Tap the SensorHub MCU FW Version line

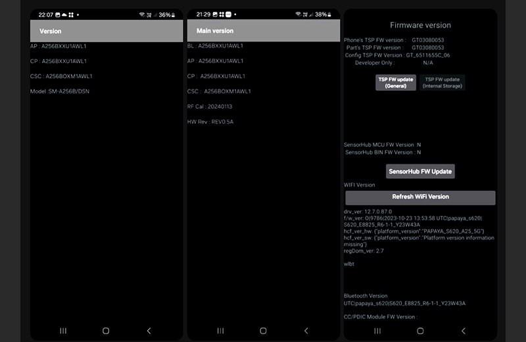pyautogui.click(x=383, y=145)
